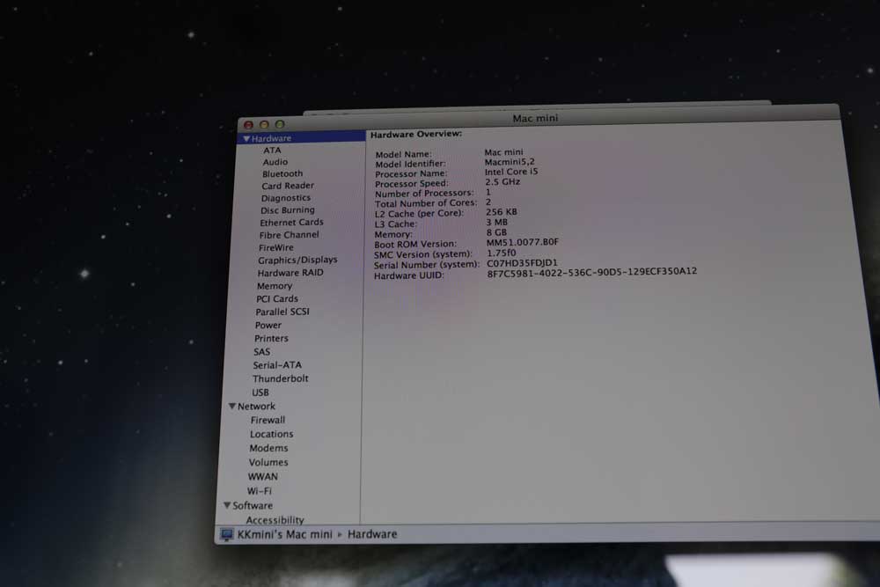
Task: View Thunderbolt information
Action: coord(280,378)
